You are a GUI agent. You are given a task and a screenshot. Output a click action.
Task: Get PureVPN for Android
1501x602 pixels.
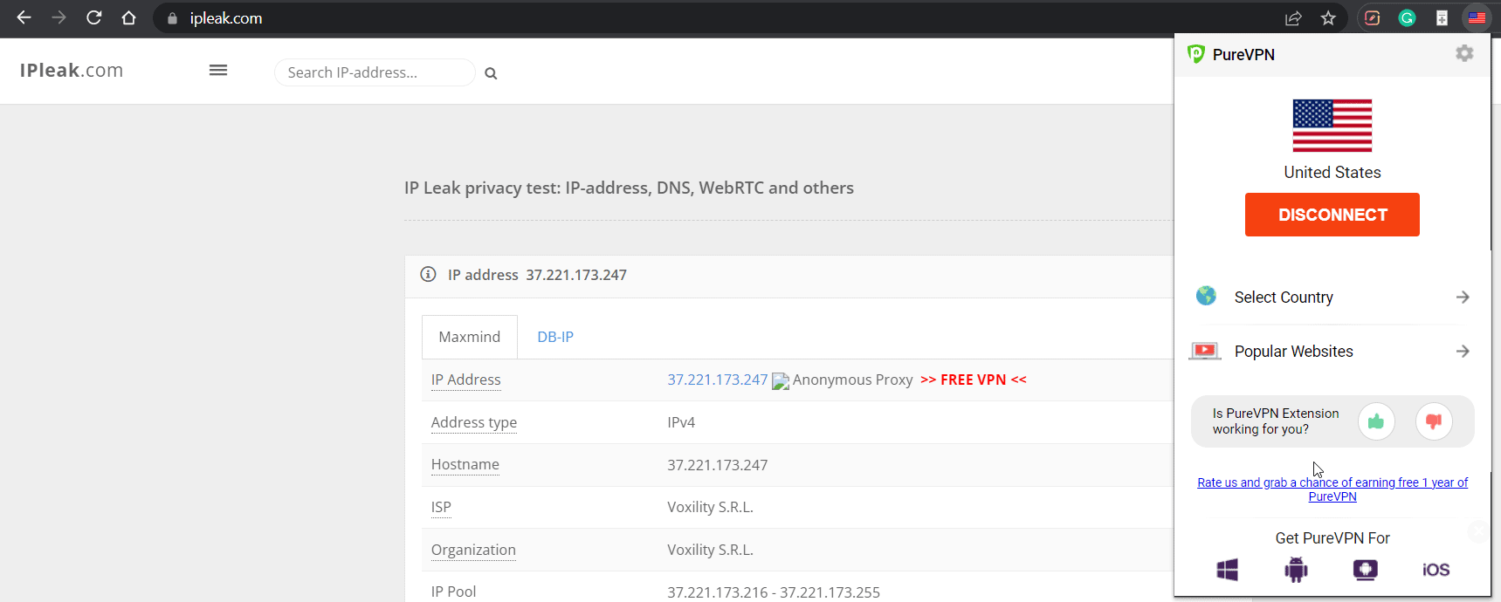tap(1296, 570)
